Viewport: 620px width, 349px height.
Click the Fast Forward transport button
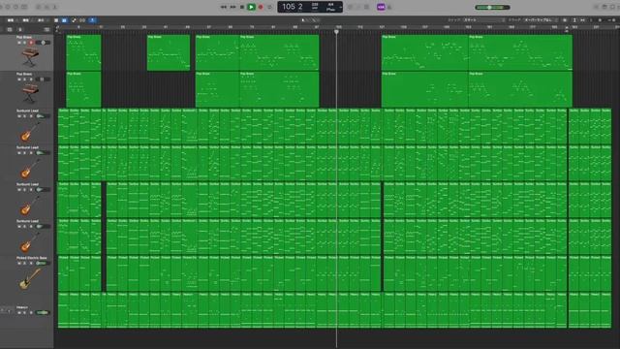coord(232,7)
